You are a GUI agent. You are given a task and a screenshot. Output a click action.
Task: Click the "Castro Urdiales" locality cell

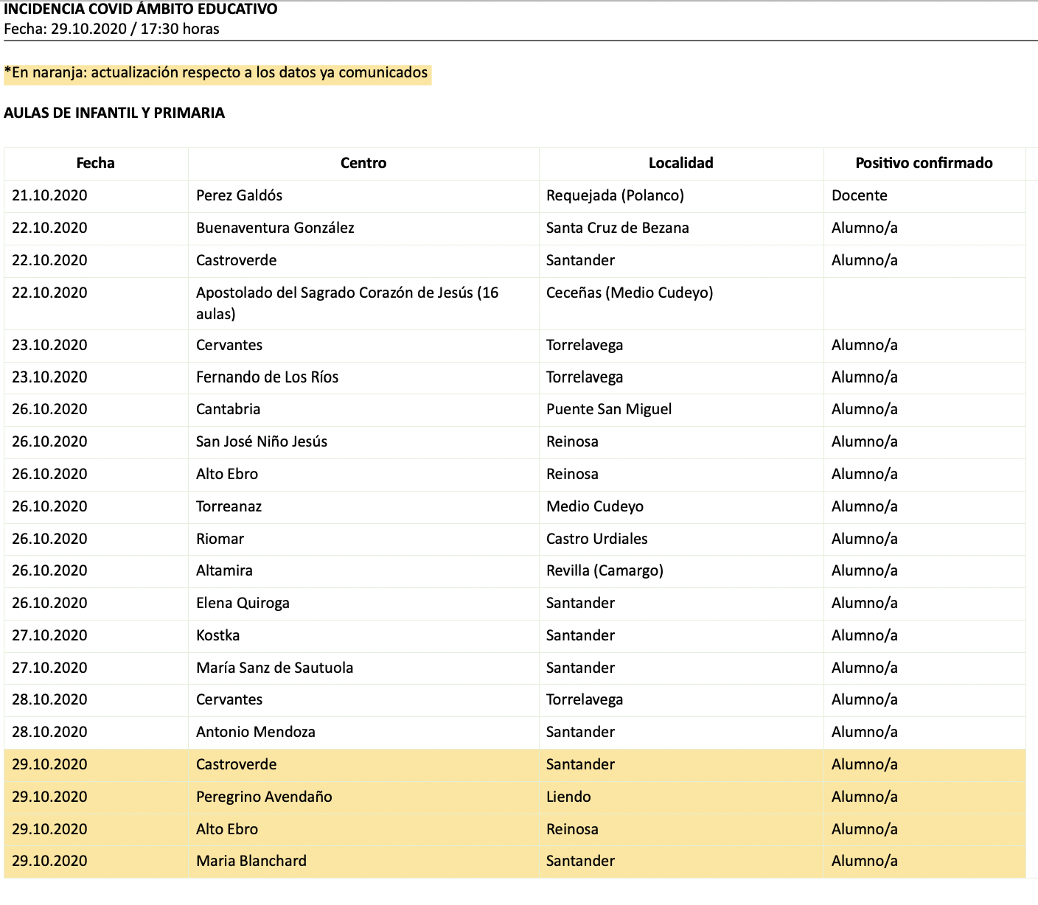pyautogui.click(x=596, y=539)
